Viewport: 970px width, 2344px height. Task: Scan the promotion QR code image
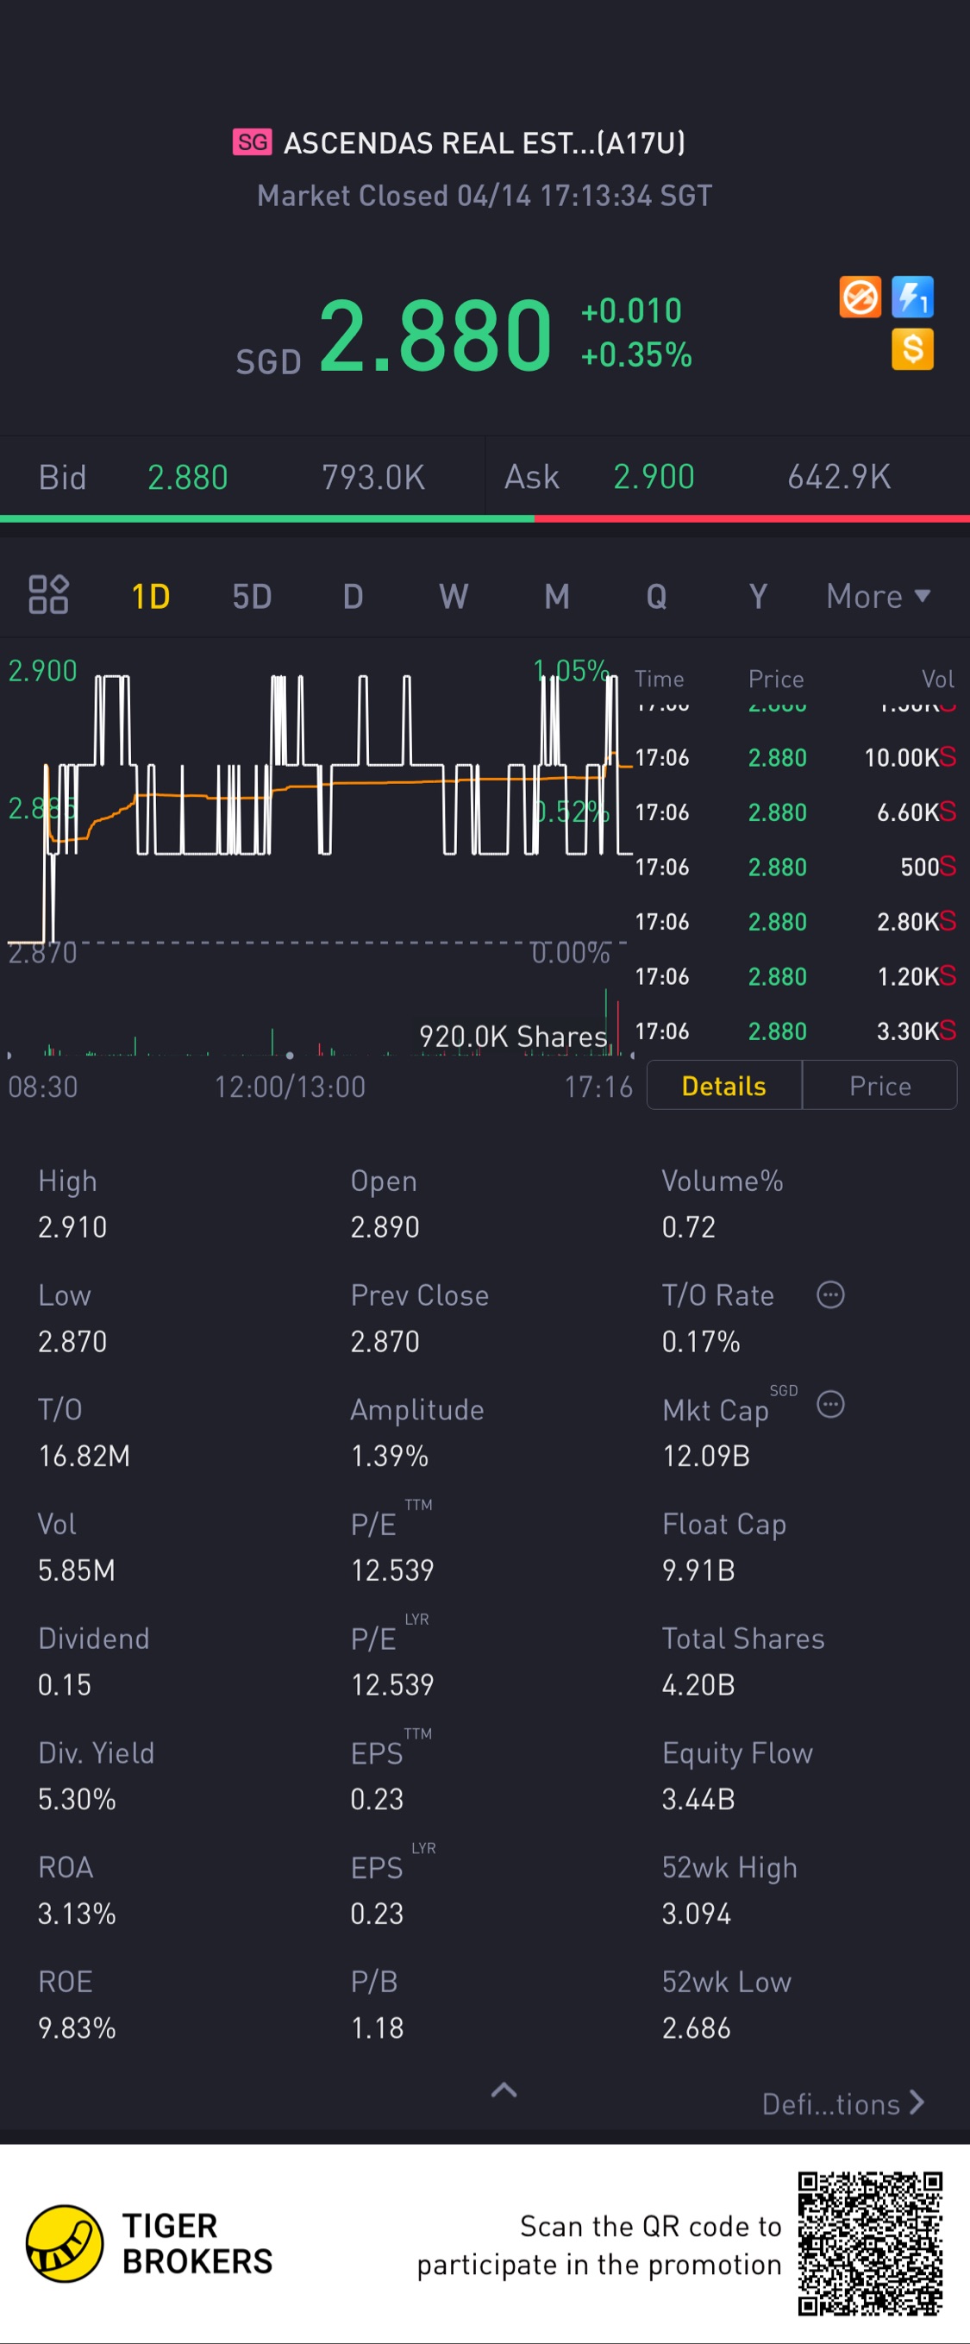pos(869,2243)
